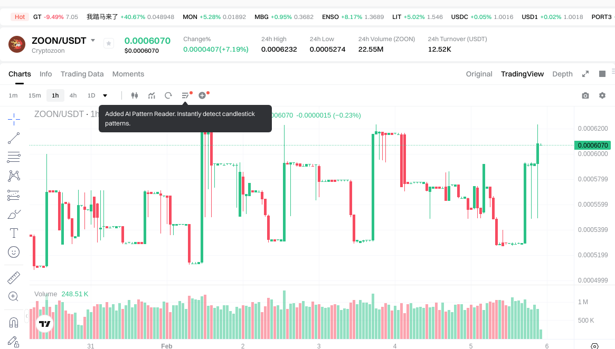Expand chart to fullscreen
615x349 pixels.
tap(585, 74)
